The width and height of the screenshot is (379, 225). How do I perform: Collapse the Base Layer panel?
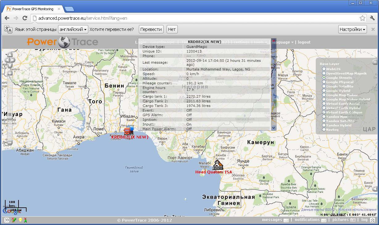[374, 62]
